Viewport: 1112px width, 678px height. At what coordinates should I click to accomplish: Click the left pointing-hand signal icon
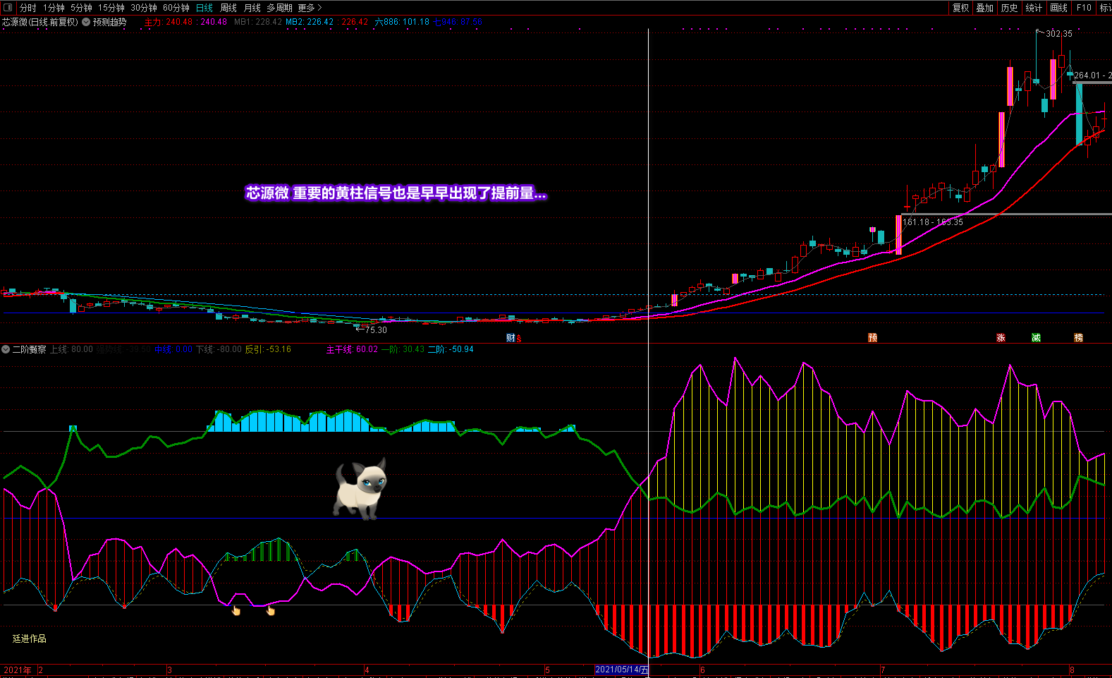(236, 610)
